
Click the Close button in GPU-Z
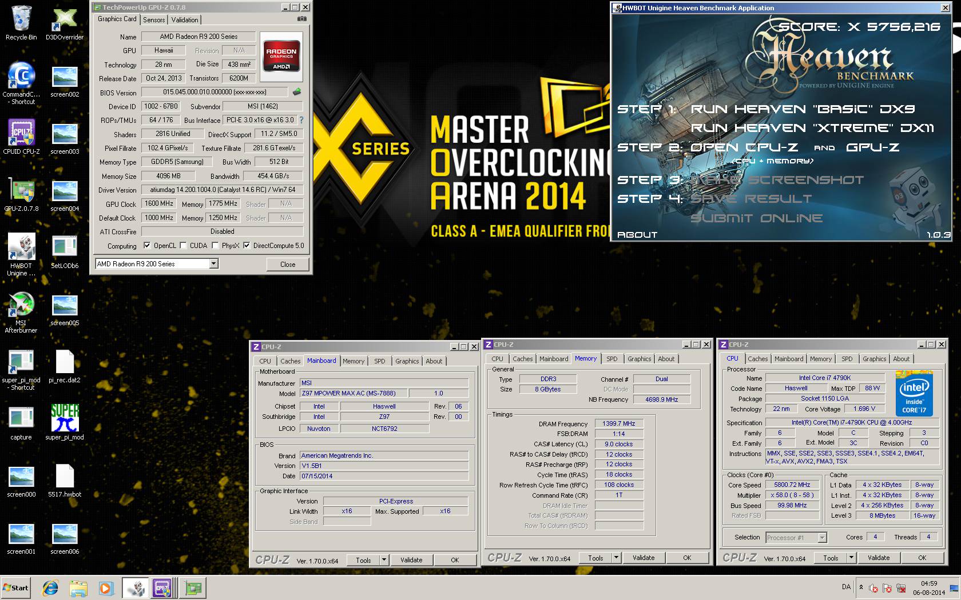(288, 264)
